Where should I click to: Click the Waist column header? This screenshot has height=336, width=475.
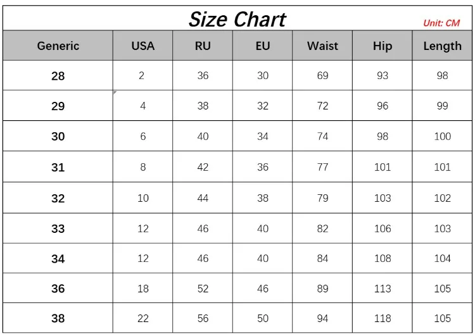click(322, 46)
